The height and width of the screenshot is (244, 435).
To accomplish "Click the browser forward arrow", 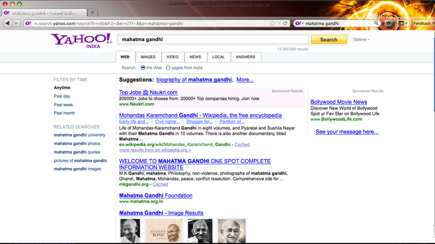I will coord(16,24).
